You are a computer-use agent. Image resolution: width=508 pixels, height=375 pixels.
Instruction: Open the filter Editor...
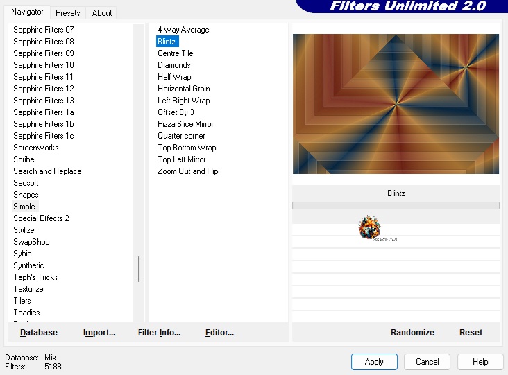click(219, 332)
